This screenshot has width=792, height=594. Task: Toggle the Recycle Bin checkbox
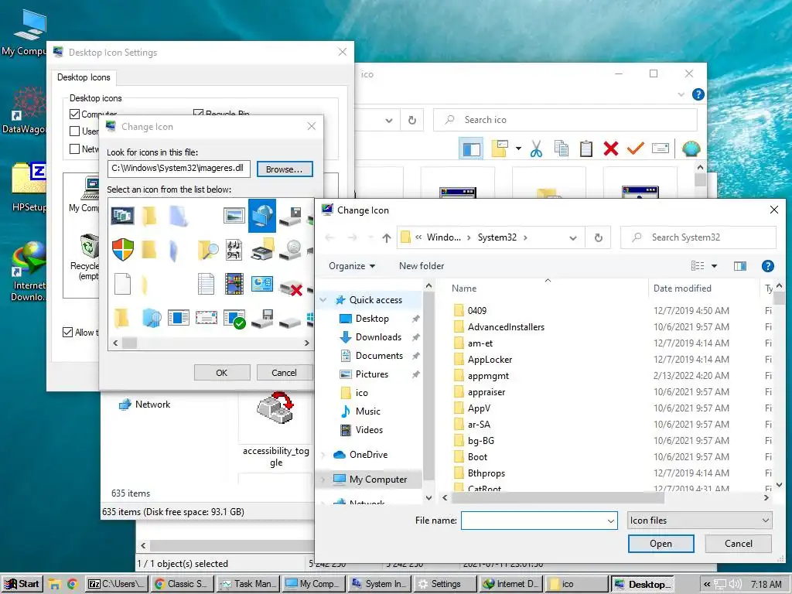pos(199,114)
